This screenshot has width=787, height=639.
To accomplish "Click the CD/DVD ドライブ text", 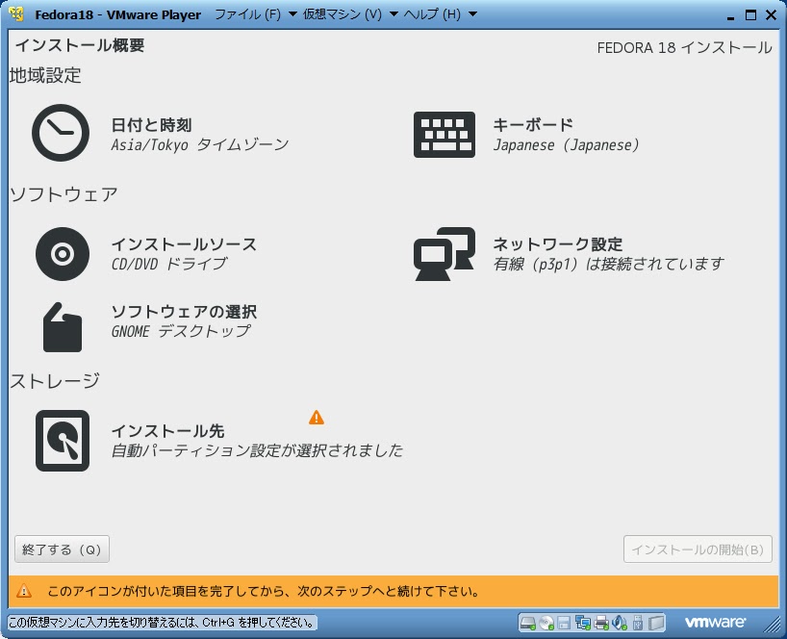I will click(x=169, y=264).
